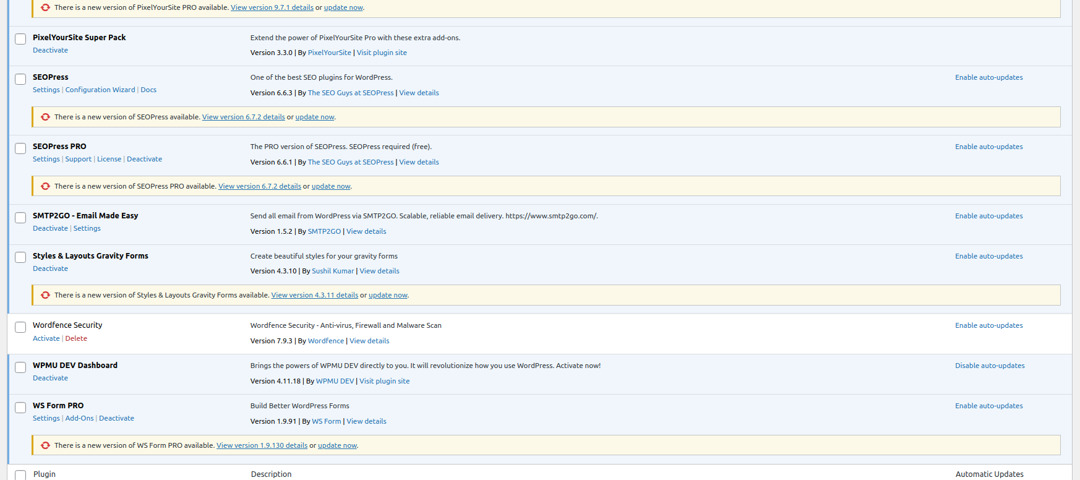This screenshot has width=1080, height=480.
Task: Enable auto-updates for SMTP2GO
Action: pyautogui.click(x=988, y=216)
